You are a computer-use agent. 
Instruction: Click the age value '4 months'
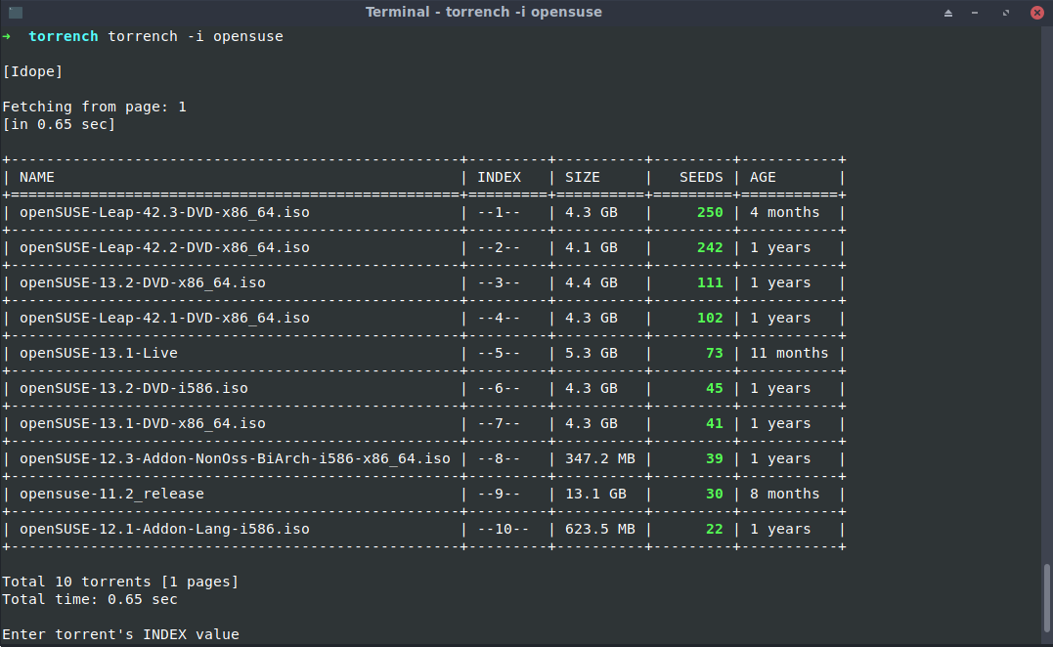(784, 212)
